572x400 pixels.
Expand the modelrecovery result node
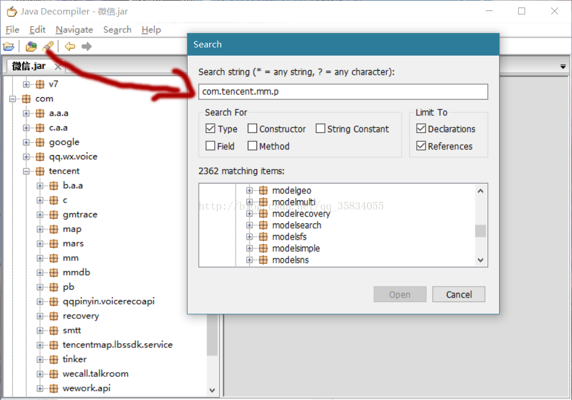point(249,214)
